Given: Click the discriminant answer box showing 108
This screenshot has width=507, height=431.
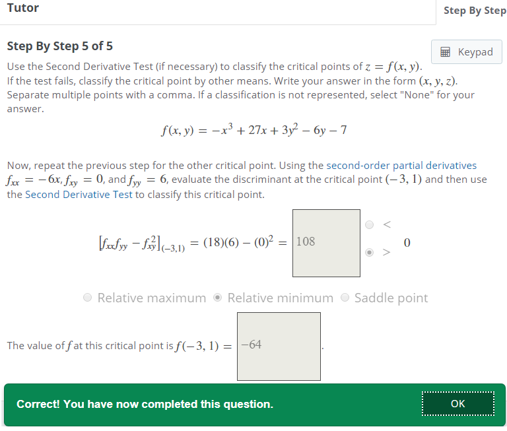Looking at the screenshot, I should [x=326, y=242].
